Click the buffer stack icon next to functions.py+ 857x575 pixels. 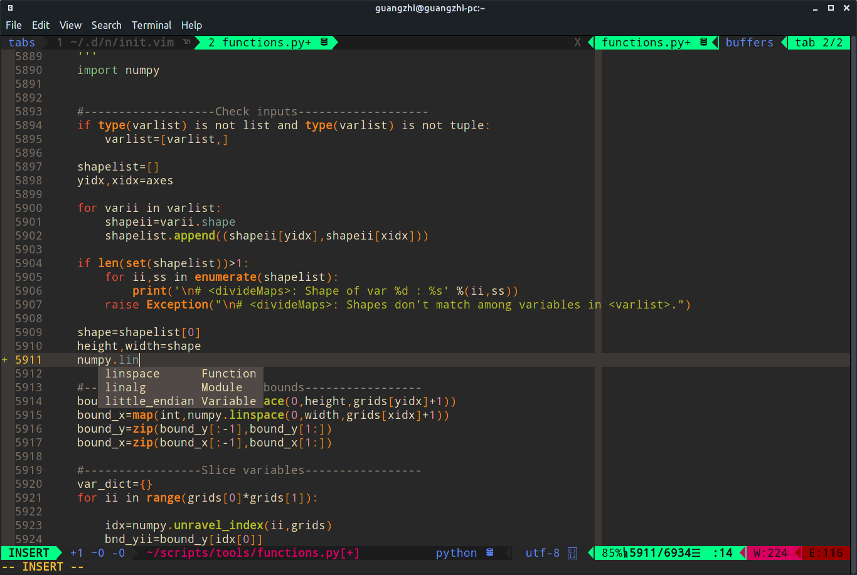click(x=704, y=42)
